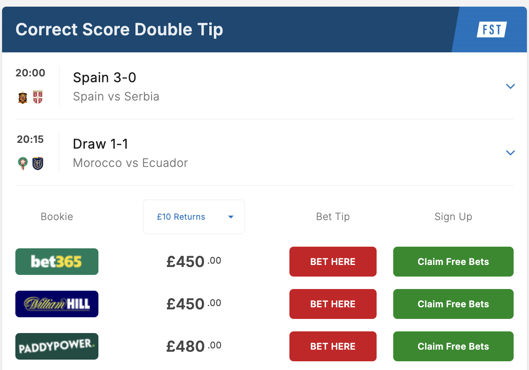The width and height of the screenshot is (529, 370).
Task: Expand the Spain 3-0 tip details
Action: [510, 86]
